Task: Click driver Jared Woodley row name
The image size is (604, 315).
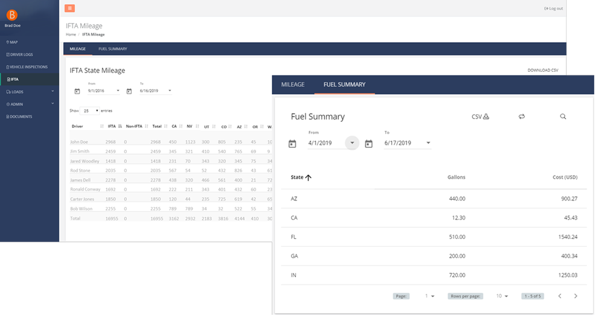Action: [85, 161]
